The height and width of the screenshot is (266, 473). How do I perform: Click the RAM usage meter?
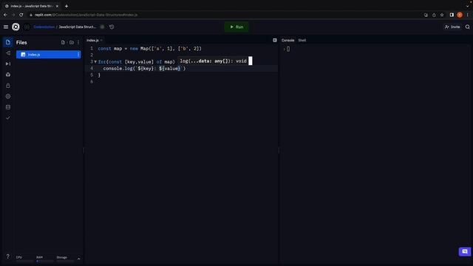point(44,259)
